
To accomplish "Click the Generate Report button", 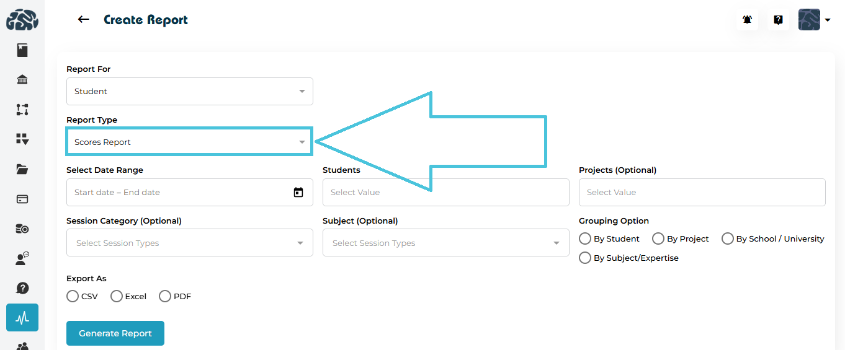I will point(115,333).
